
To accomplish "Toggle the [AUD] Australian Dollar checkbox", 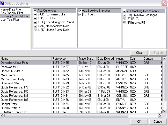I will coord(35,15).
